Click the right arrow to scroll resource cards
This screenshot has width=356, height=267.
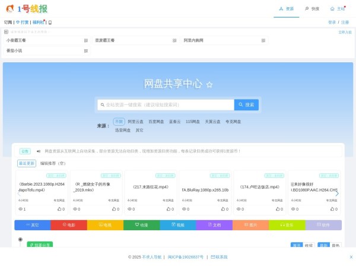tap(337, 193)
